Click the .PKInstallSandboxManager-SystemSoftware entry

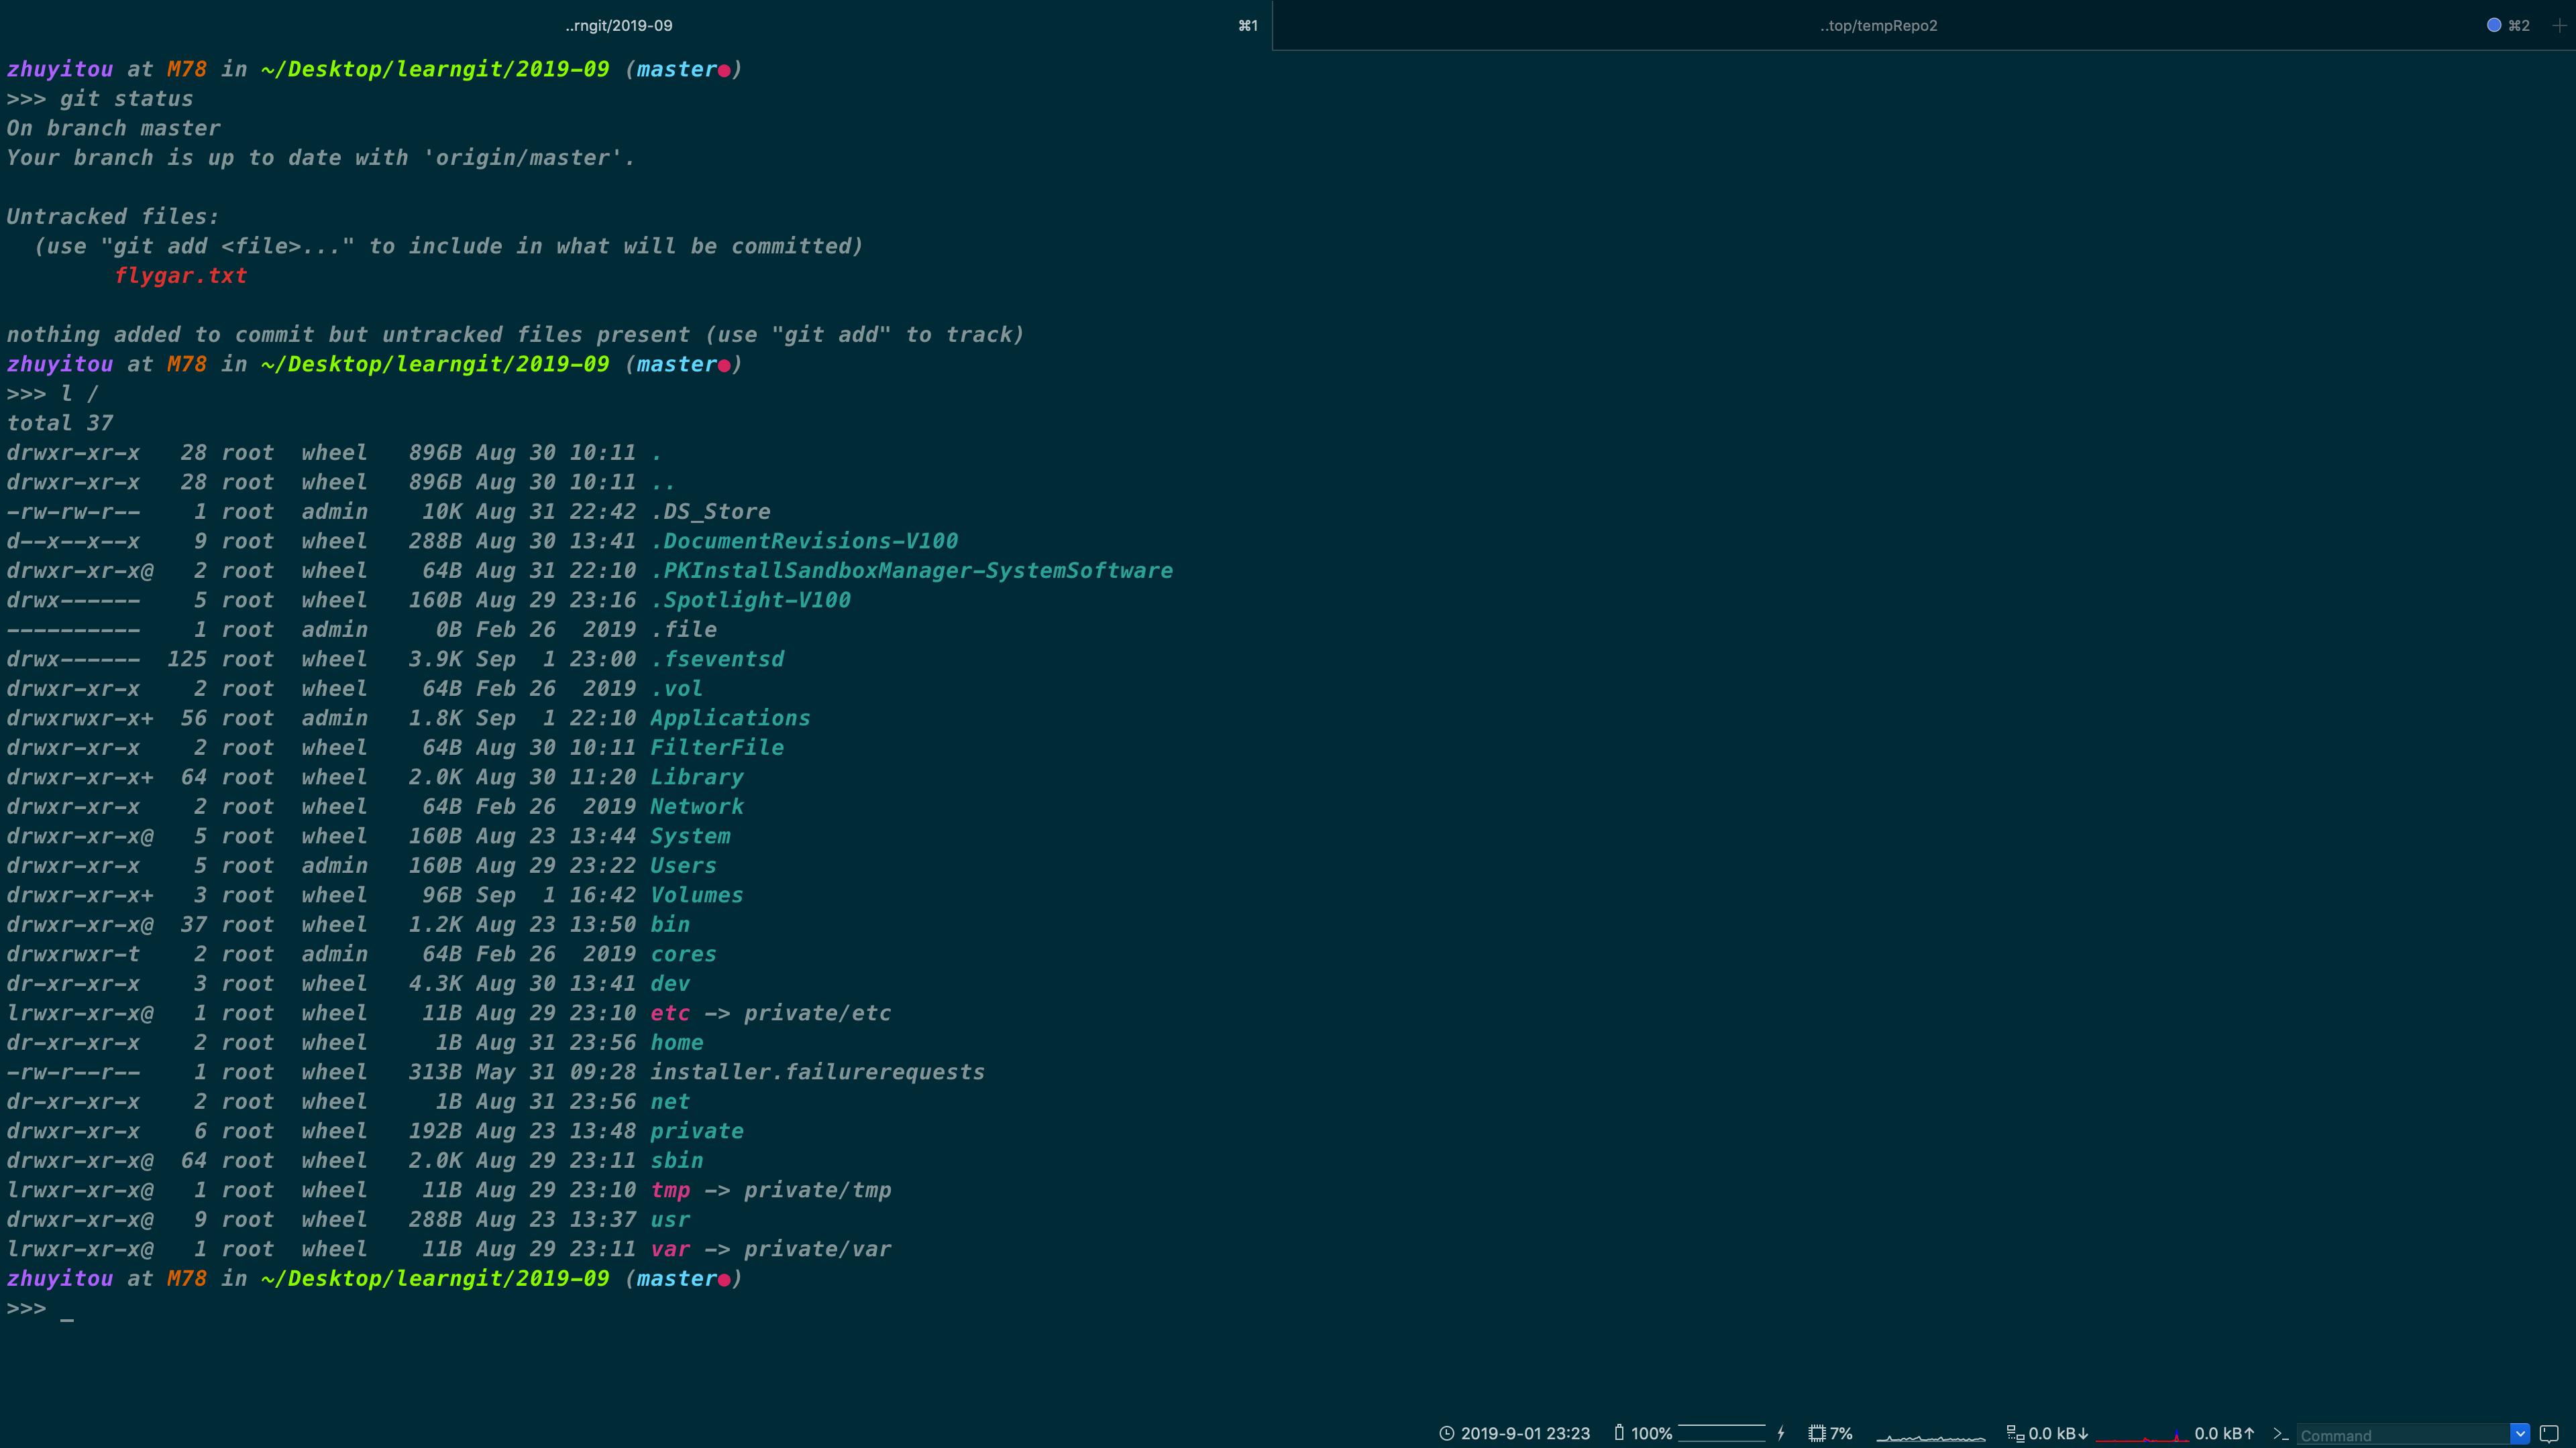click(912, 570)
